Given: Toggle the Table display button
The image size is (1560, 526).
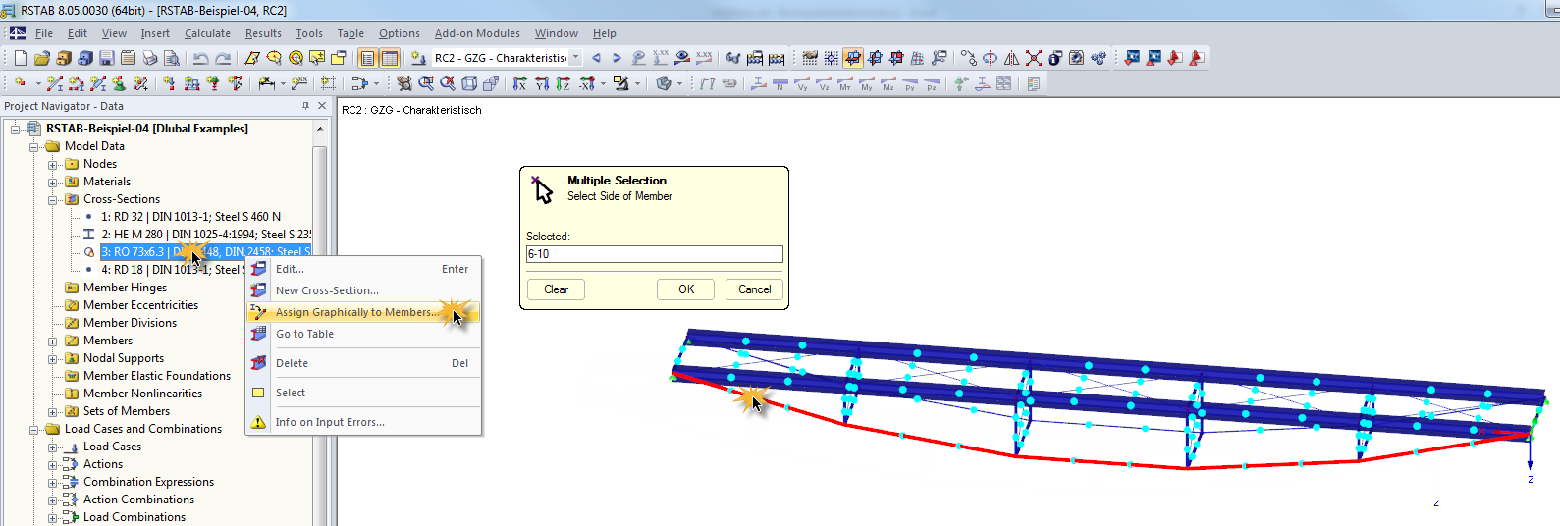Looking at the screenshot, I should tap(390, 58).
